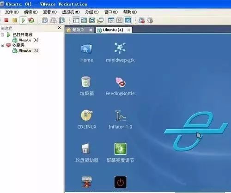This screenshot has width=231, height=193.
Task: Collapse the 已打开电源 tree node
Action: click(x=2, y=35)
